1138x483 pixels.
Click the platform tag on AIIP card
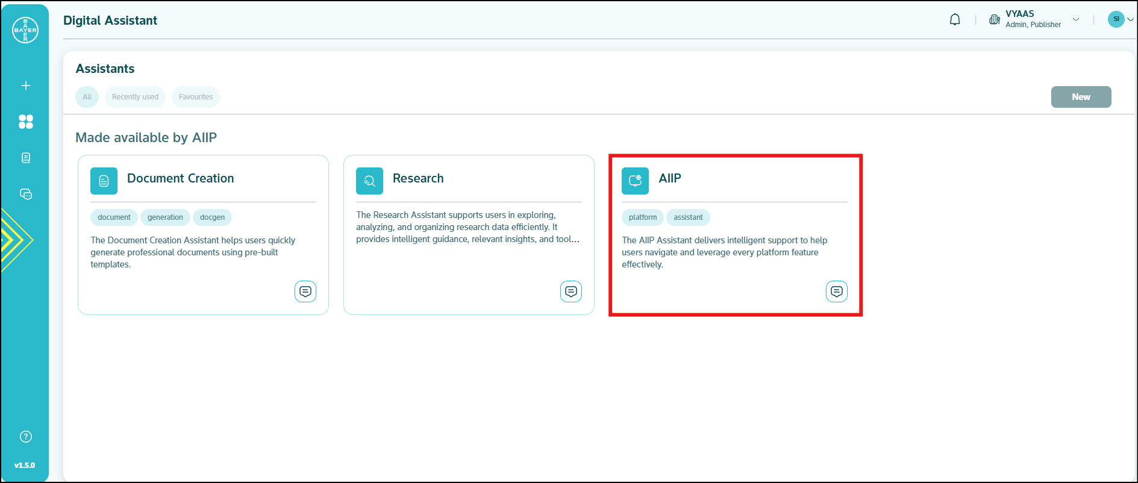click(642, 217)
